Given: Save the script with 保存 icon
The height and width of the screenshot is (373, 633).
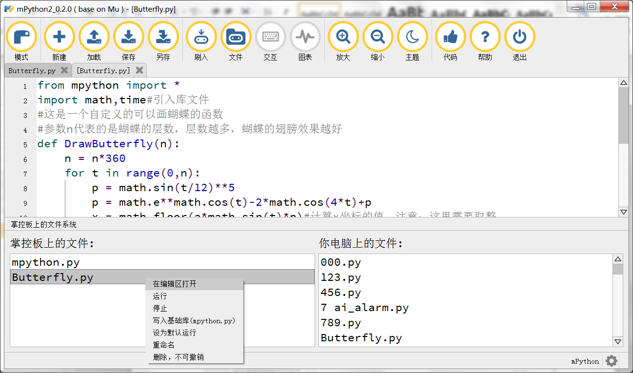Looking at the screenshot, I should coord(128,37).
